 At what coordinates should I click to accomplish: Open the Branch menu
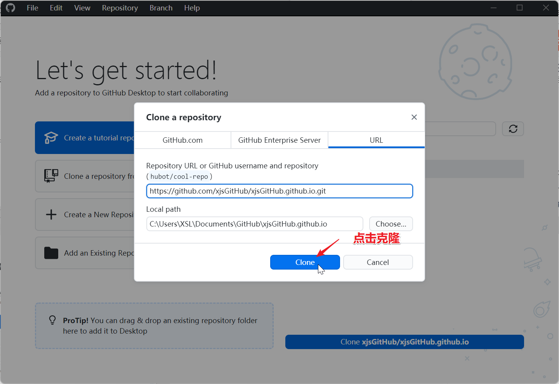(161, 8)
